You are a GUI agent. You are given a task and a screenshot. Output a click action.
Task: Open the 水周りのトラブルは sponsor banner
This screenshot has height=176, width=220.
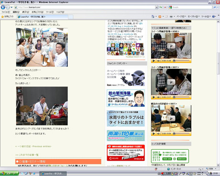point(126,118)
